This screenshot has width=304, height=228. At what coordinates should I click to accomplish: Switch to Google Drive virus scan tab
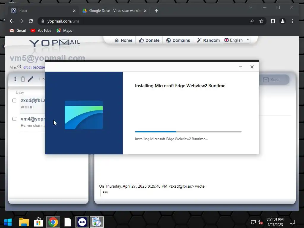(114, 11)
